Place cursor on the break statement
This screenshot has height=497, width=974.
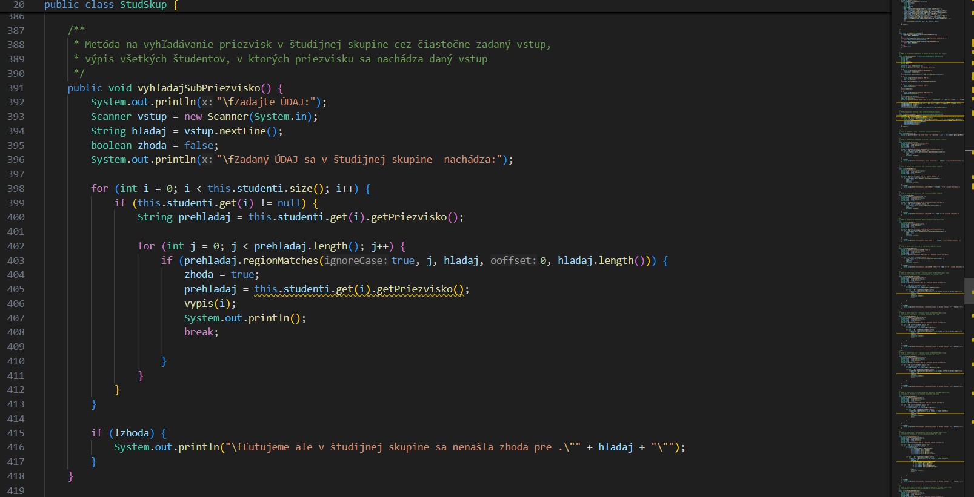point(199,332)
